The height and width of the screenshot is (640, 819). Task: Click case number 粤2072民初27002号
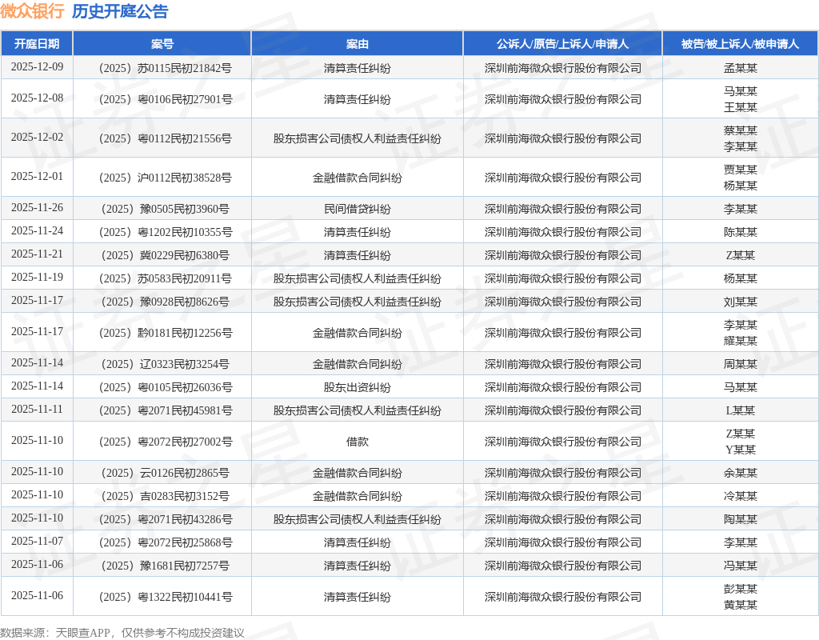point(166,442)
